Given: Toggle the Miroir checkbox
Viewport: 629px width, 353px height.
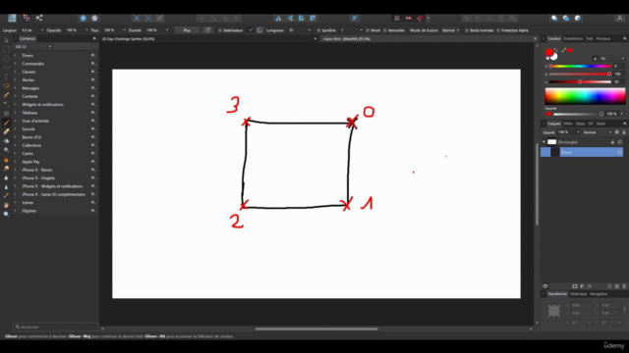Looking at the screenshot, I should point(368,30).
